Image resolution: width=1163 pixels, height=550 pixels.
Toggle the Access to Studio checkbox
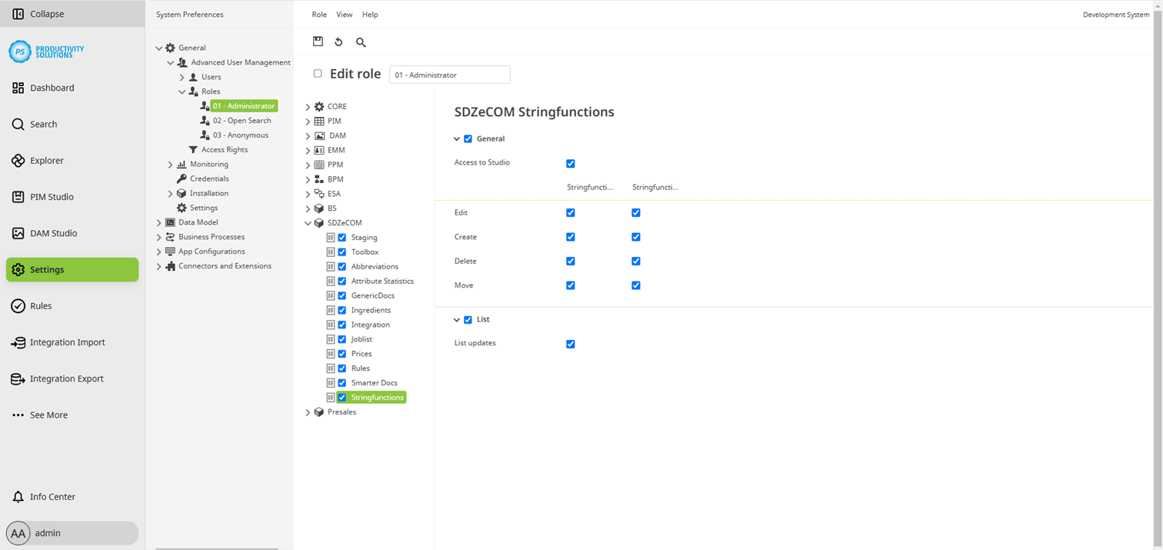pos(570,163)
